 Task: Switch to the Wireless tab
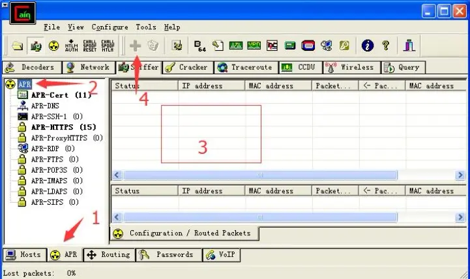coord(351,67)
